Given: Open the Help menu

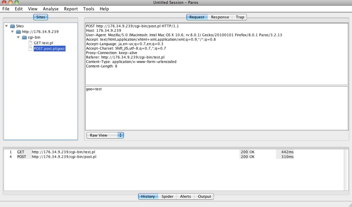Looking at the screenshot, I should tap(104, 9).
